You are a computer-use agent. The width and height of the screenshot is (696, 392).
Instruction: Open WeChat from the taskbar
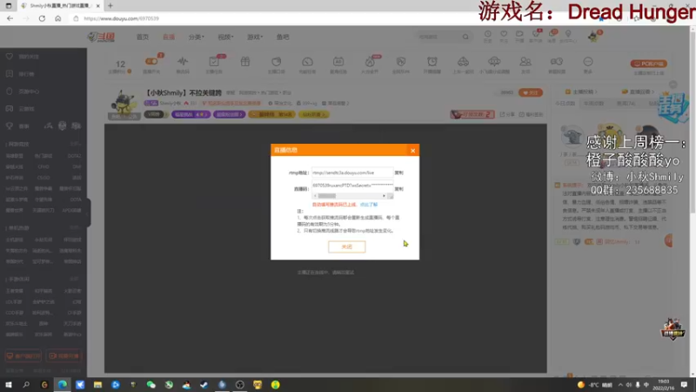click(x=151, y=384)
